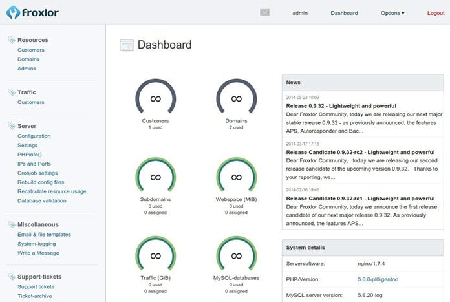The image size is (450, 302).
Task: Click the 'MySQL server version:' label
Action: [314, 295]
